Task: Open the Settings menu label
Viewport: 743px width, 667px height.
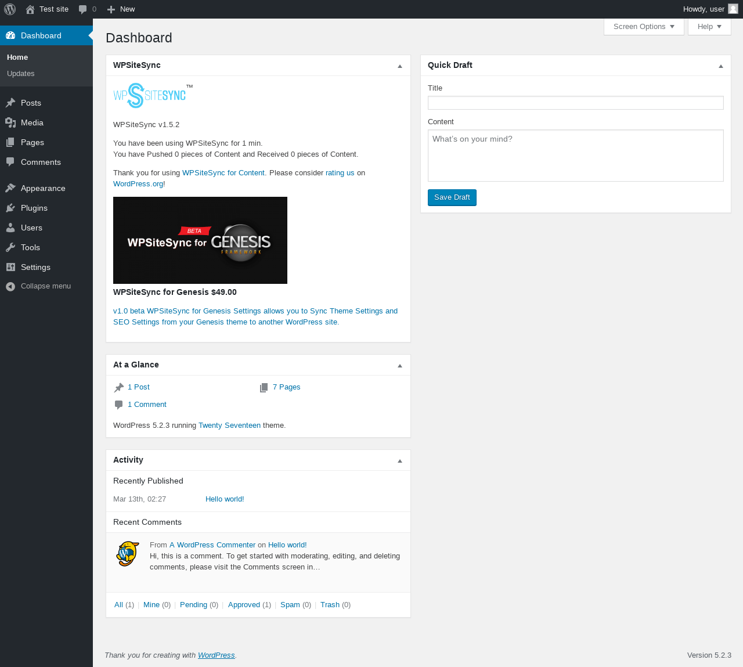Action: [x=35, y=267]
